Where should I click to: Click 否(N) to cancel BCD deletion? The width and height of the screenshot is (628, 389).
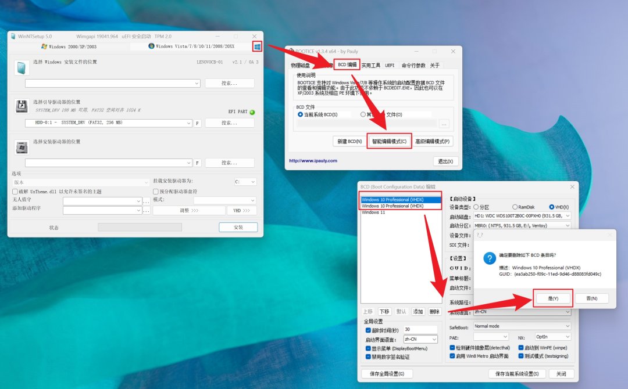[x=592, y=298]
